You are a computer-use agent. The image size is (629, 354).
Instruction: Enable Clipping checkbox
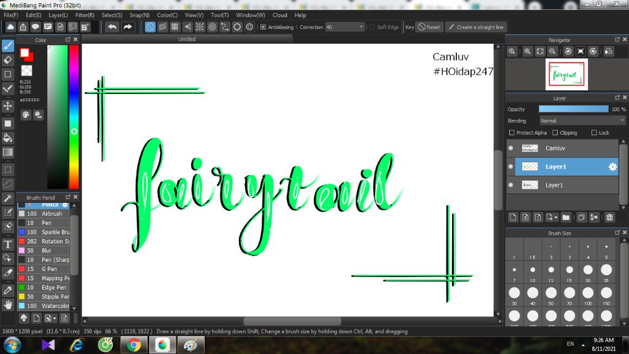[x=555, y=133]
